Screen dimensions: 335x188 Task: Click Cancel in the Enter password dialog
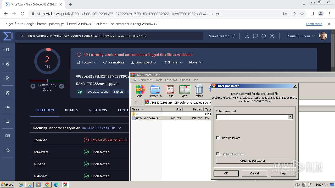(254, 173)
